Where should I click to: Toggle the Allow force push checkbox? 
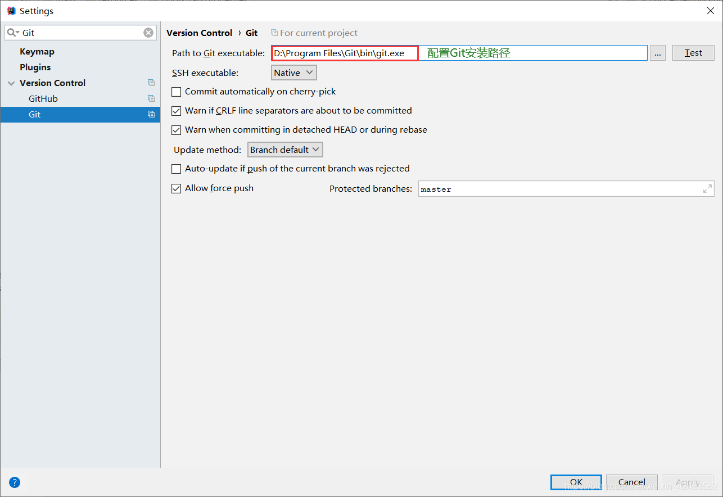point(177,188)
